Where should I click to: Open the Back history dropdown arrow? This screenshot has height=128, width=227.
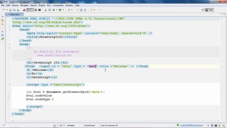[95, 10]
